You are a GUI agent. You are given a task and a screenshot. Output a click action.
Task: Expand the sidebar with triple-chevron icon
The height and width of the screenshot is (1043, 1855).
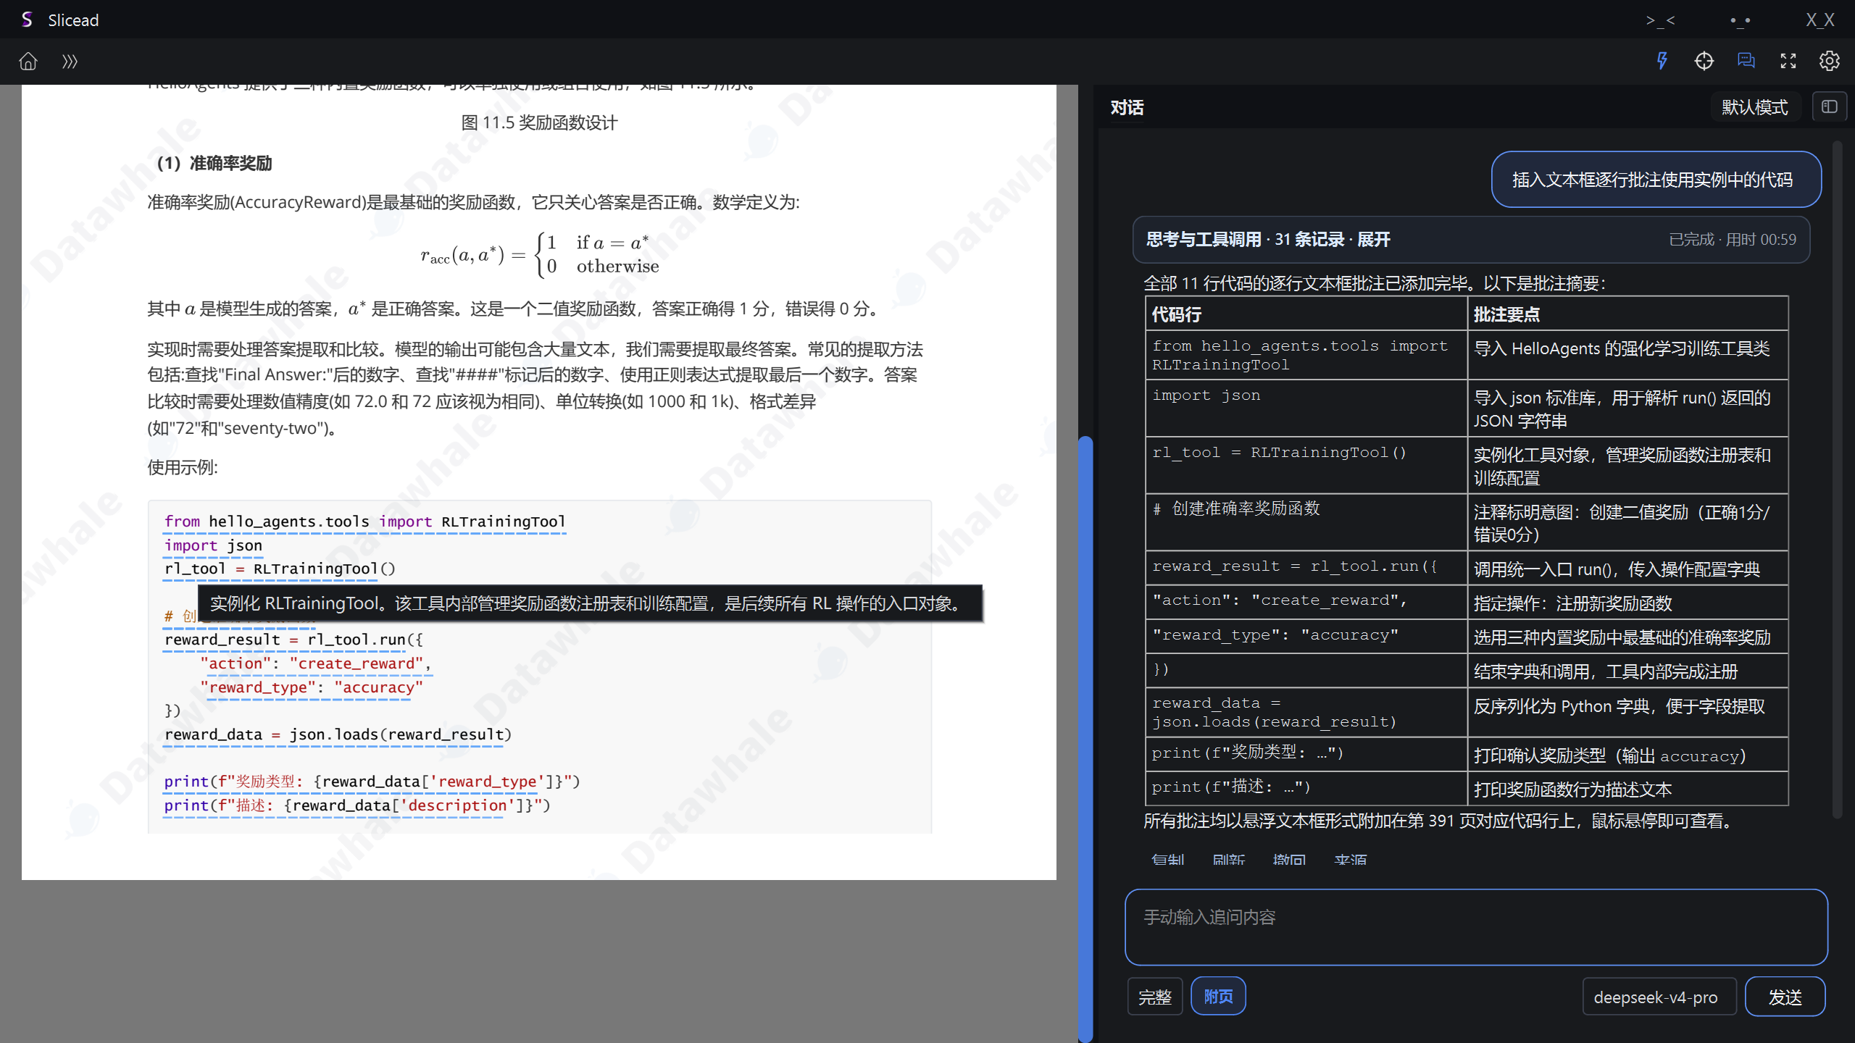[70, 62]
